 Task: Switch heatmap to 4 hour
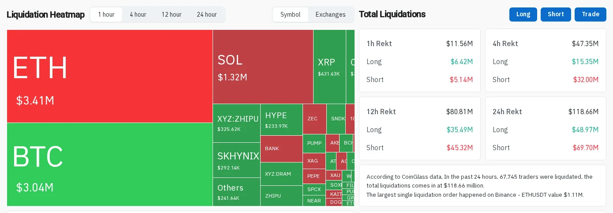tap(138, 14)
